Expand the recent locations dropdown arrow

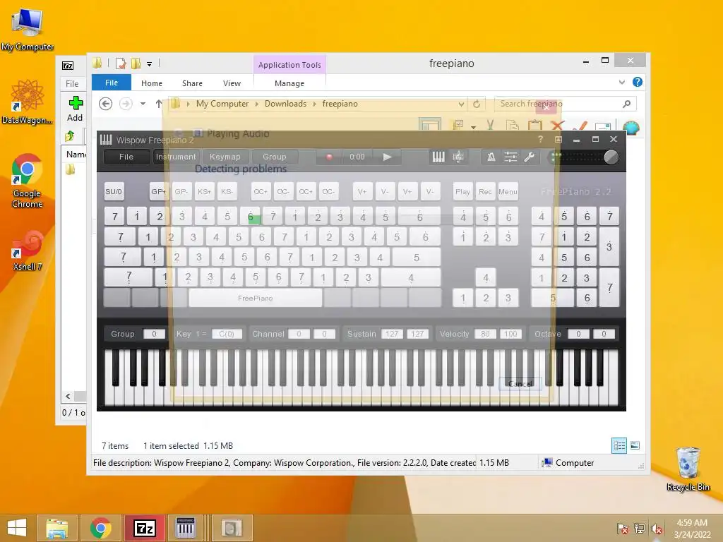click(143, 104)
